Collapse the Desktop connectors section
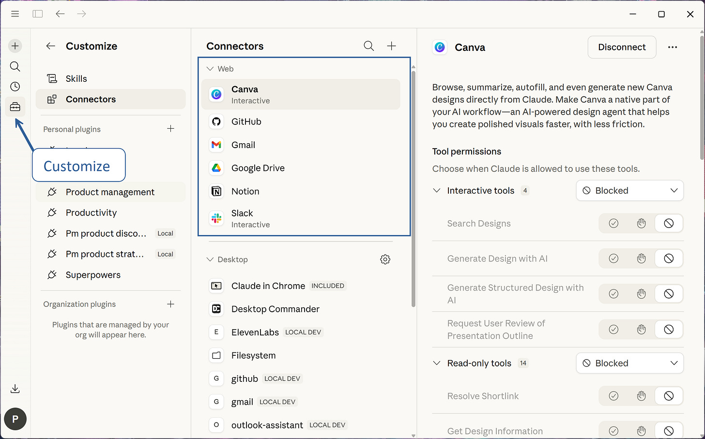705x439 pixels. 210,259
